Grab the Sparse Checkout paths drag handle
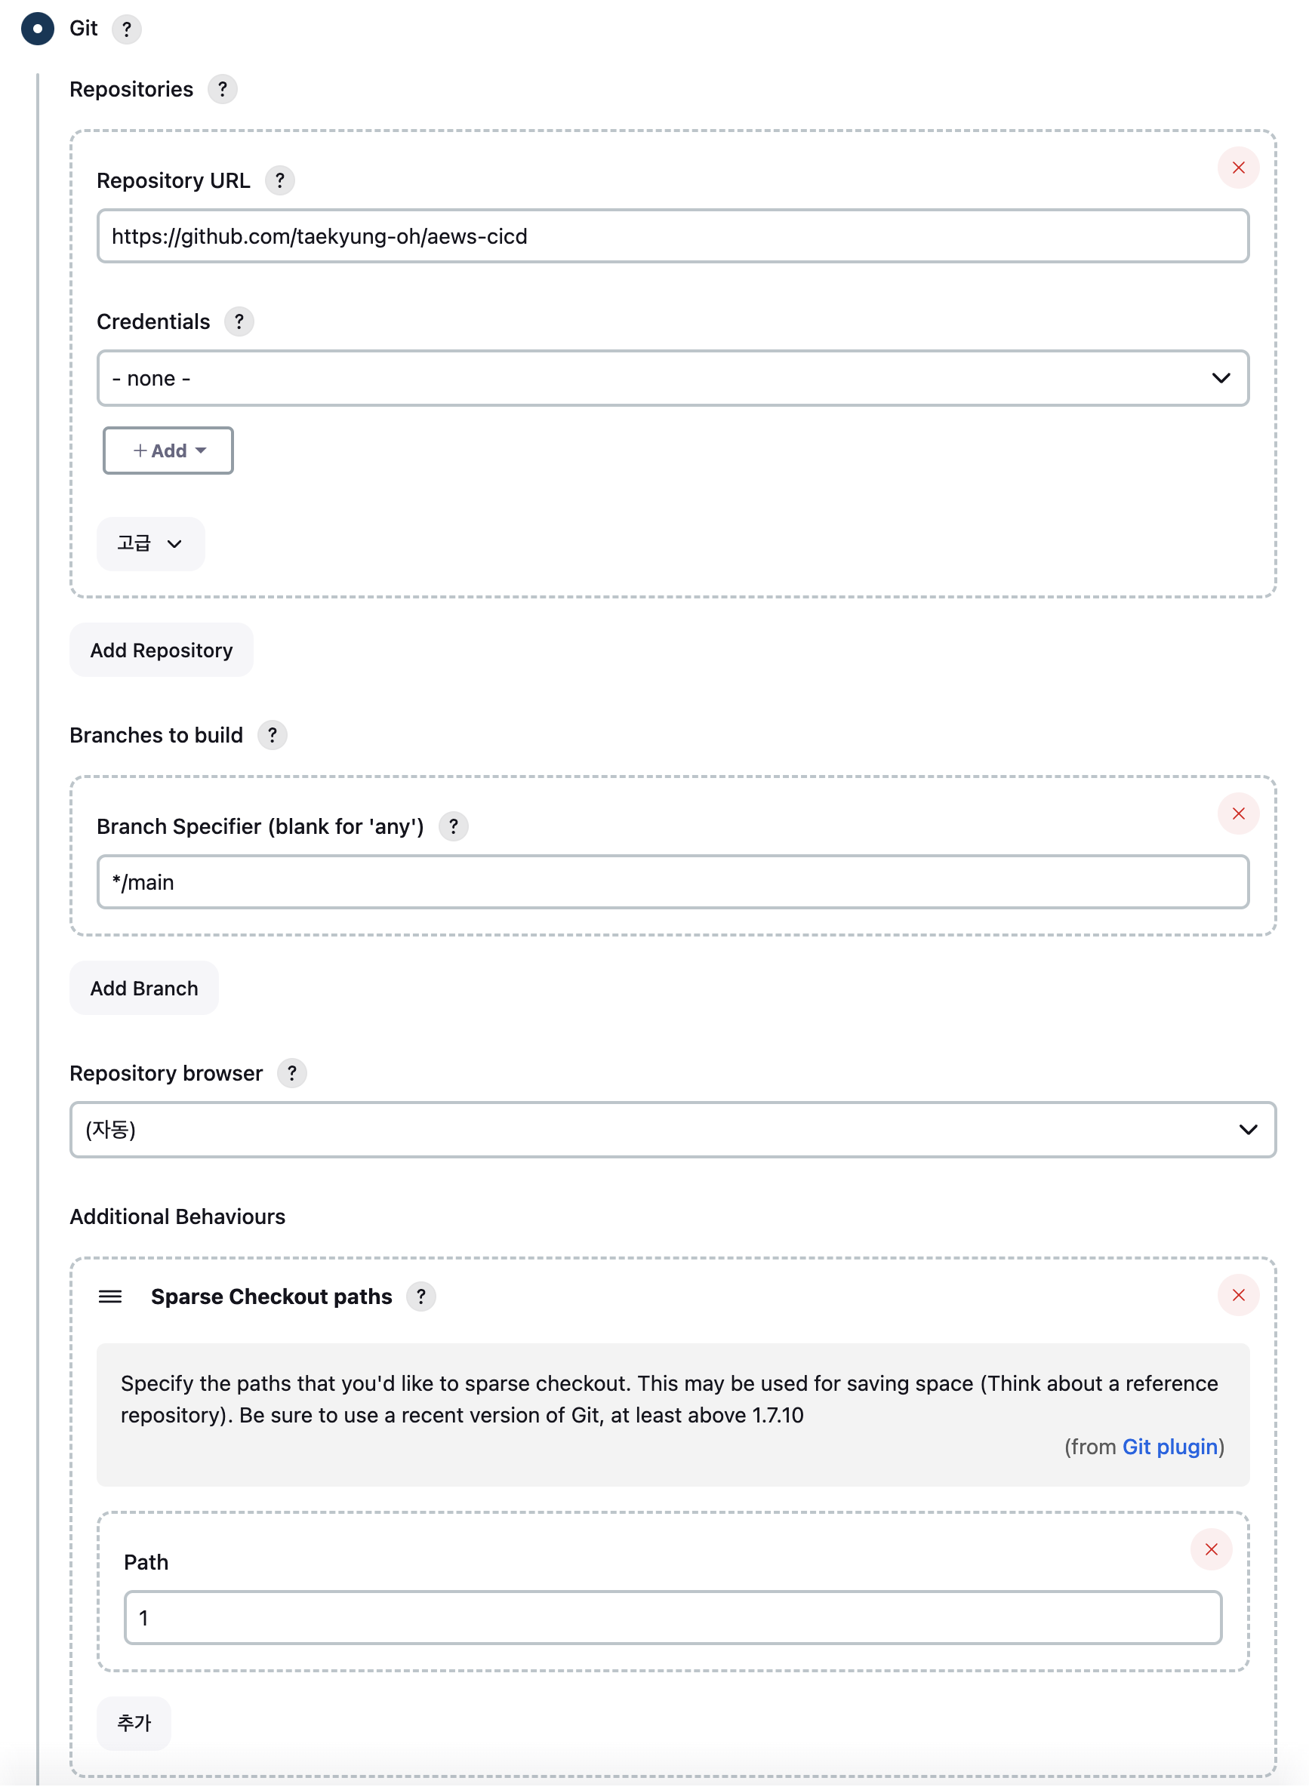 pyautogui.click(x=110, y=1296)
